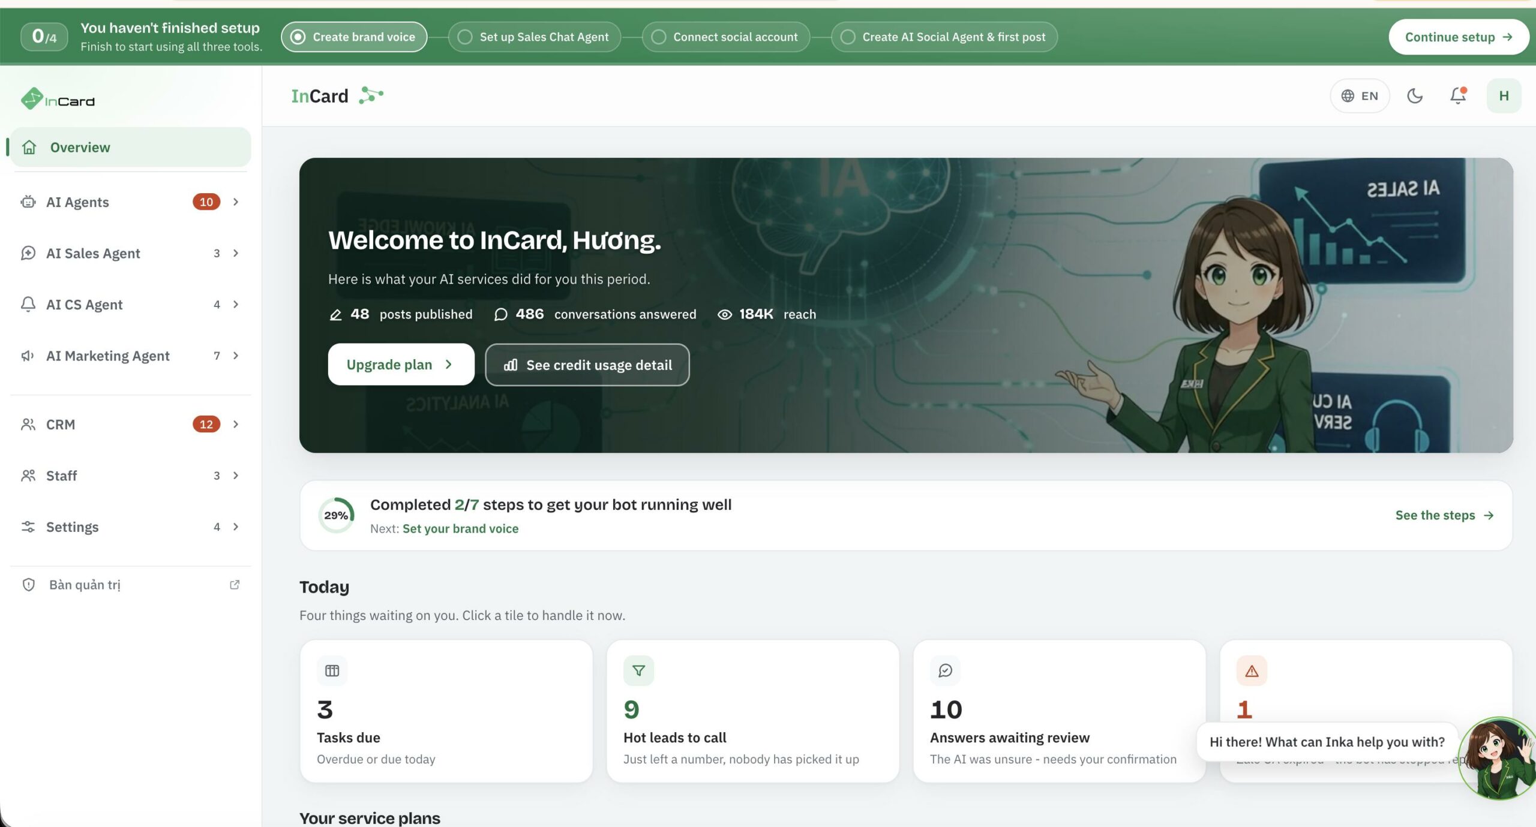The height and width of the screenshot is (827, 1536).
Task: Click the InCard network graph icon in header
Action: point(371,95)
